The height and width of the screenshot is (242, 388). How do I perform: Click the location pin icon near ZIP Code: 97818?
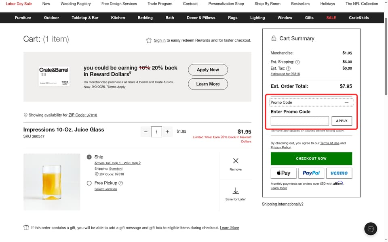25,115
